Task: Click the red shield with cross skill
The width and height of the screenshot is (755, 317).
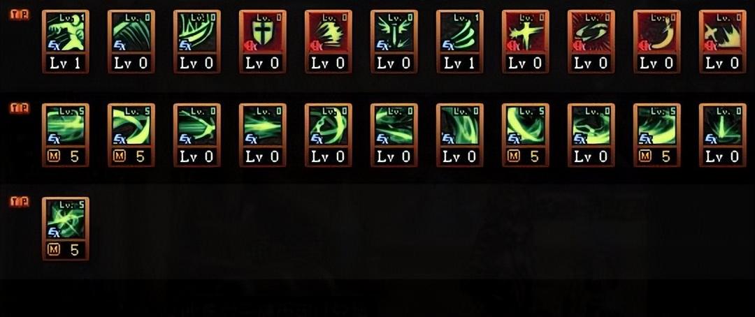Action: pos(262,42)
